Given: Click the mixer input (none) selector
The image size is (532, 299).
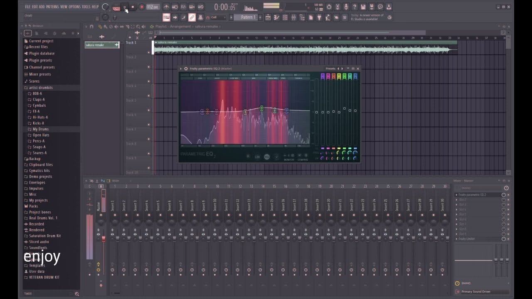Looking at the screenshot, I should [478, 188].
